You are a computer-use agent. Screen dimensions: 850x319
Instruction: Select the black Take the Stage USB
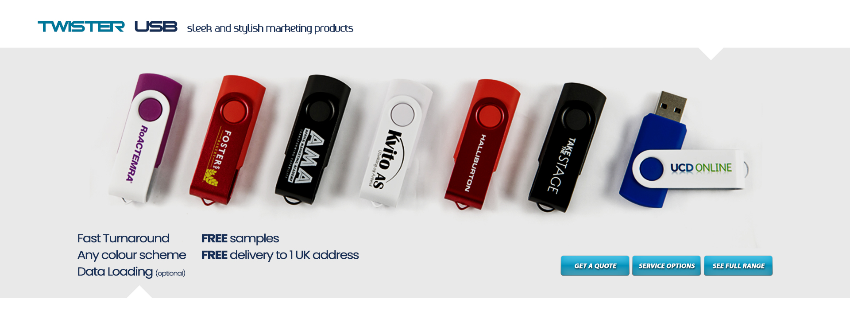567,148
